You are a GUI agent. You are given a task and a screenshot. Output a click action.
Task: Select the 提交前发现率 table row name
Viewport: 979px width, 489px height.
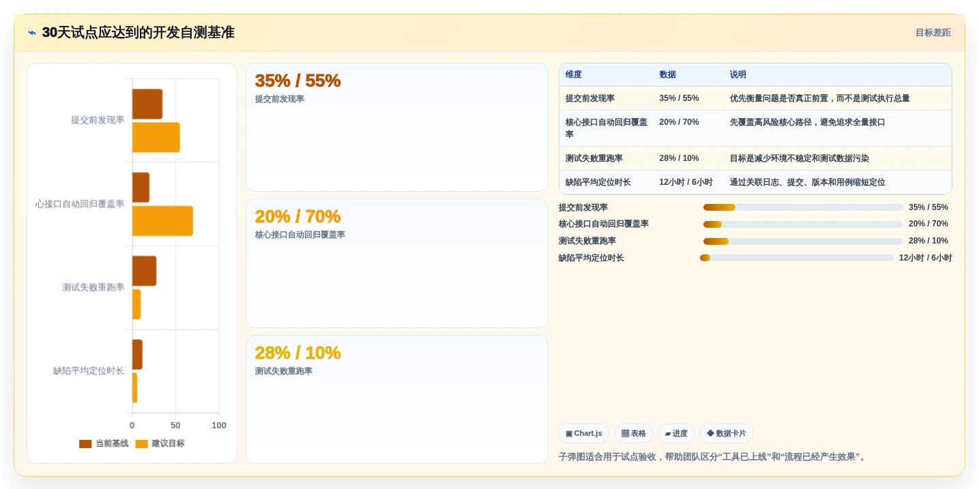[x=590, y=98]
